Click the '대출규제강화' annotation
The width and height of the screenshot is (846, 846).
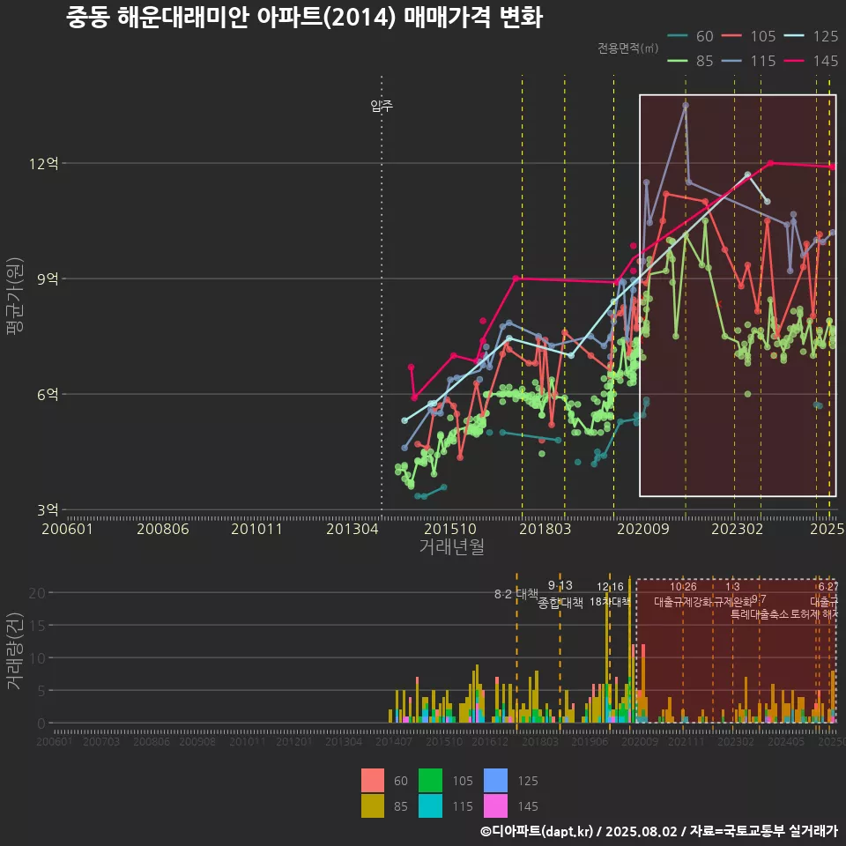click(x=683, y=602)
